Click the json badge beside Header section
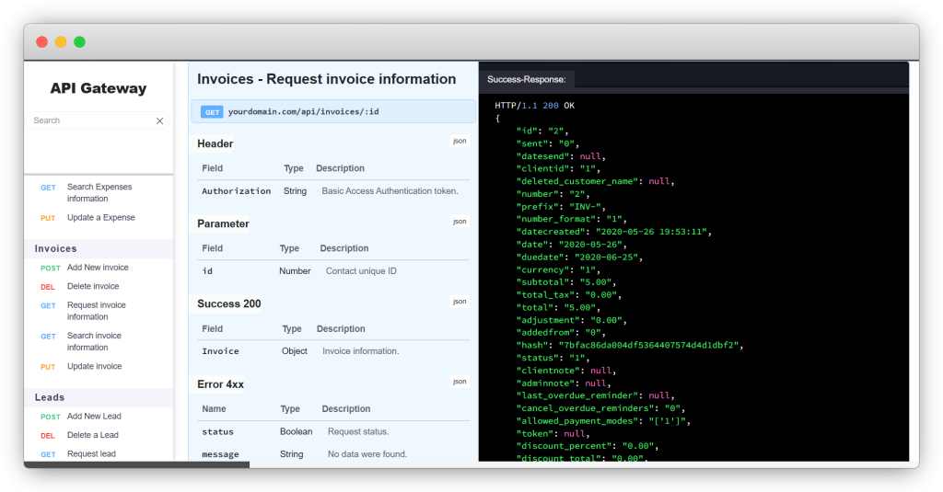Image resolution: width=943 pixels, height=492 pixels. (460, 142)
